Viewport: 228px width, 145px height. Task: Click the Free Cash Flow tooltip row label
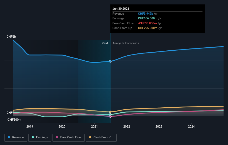coord(123,23)
